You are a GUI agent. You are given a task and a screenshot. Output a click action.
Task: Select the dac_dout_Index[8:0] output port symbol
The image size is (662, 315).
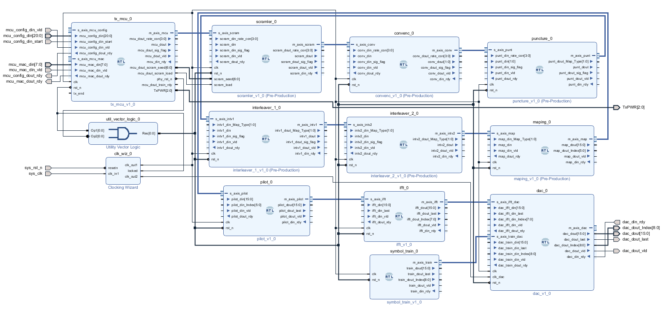point(616,228)
